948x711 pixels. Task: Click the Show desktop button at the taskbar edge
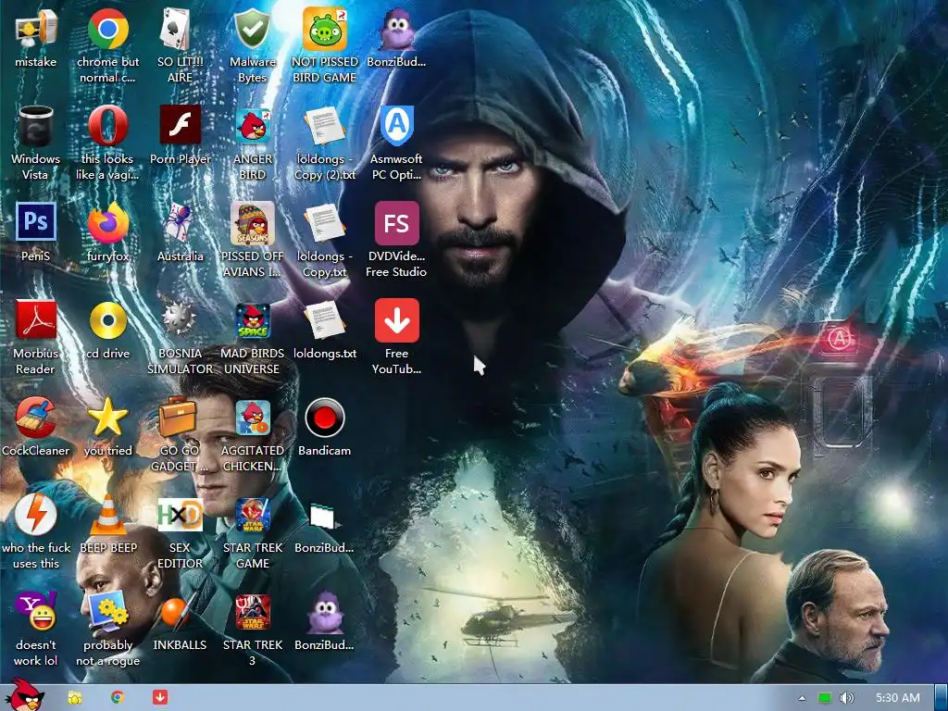click(x=942, y=698)
